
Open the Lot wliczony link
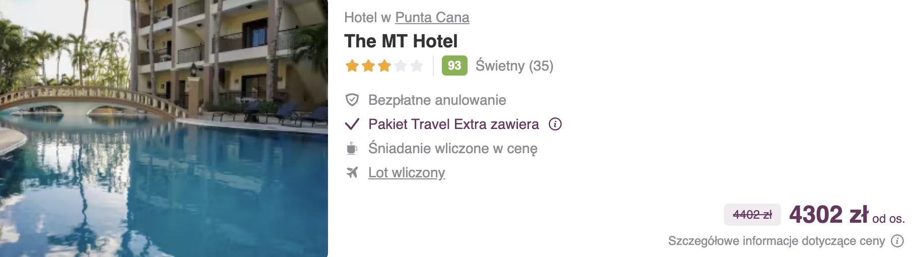[407, 172]
